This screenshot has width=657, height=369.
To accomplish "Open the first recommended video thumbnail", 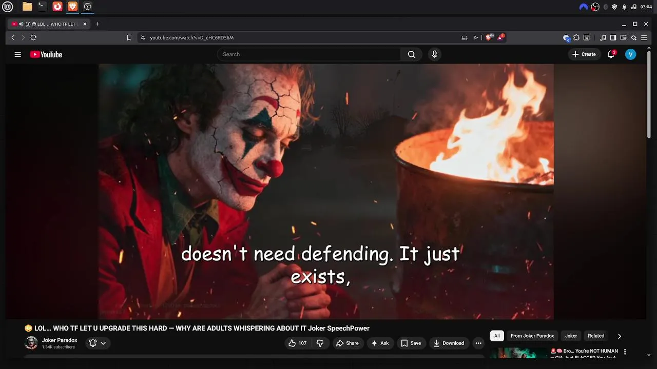I will pyautogui.click(x=518, y=353).
